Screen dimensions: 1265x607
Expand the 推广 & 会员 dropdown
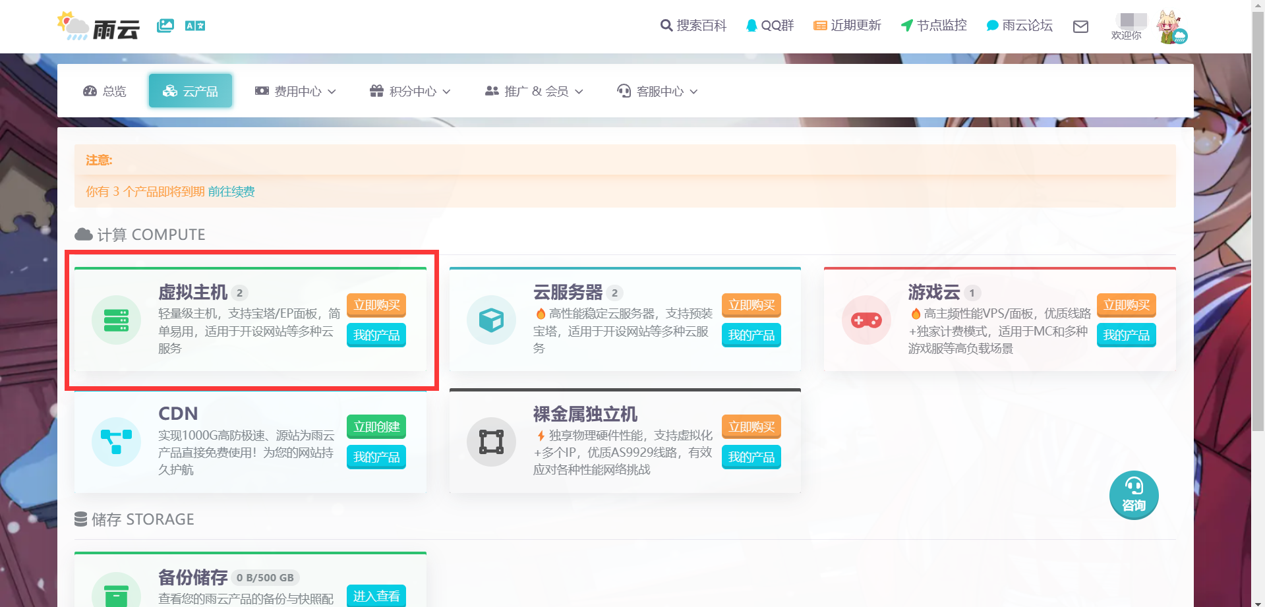coord(534,91)
